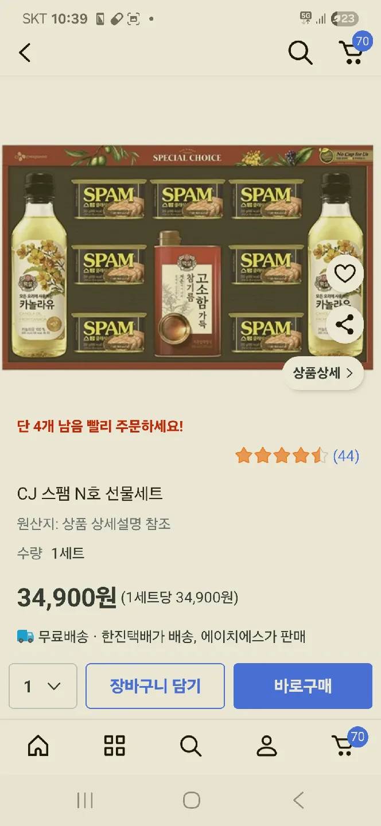This screenshot has height=826, width=381.
Task: Tap the free shipping truck icon
Action: click(x=25, y=636)
